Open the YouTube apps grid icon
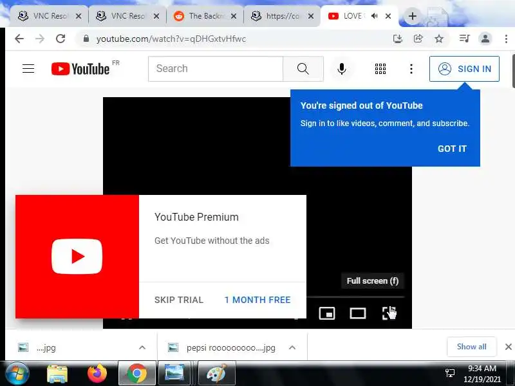515x386 pixels. point(380,69)
